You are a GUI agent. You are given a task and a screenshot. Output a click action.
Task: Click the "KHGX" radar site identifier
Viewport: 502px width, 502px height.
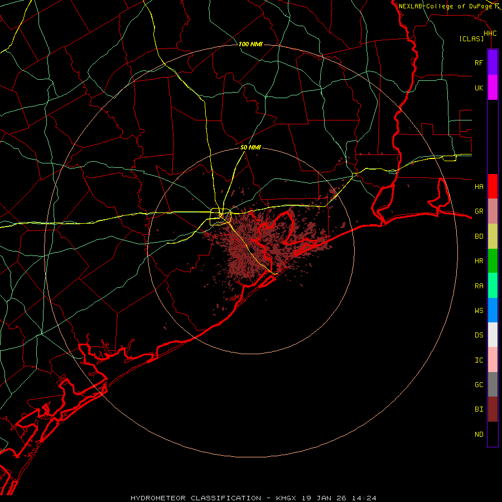(287, 498)
